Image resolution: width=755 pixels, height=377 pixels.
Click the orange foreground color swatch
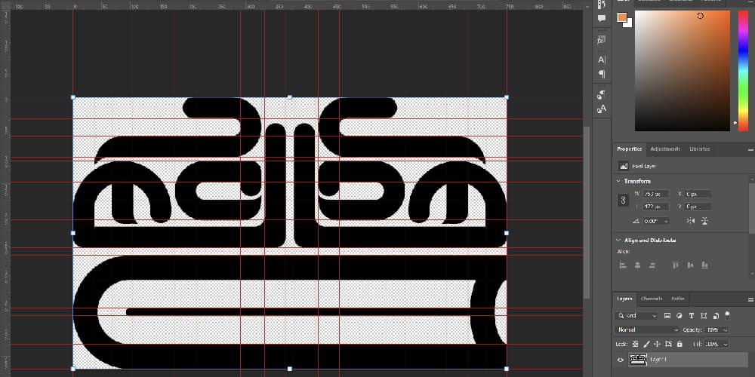tap(621, 17)
